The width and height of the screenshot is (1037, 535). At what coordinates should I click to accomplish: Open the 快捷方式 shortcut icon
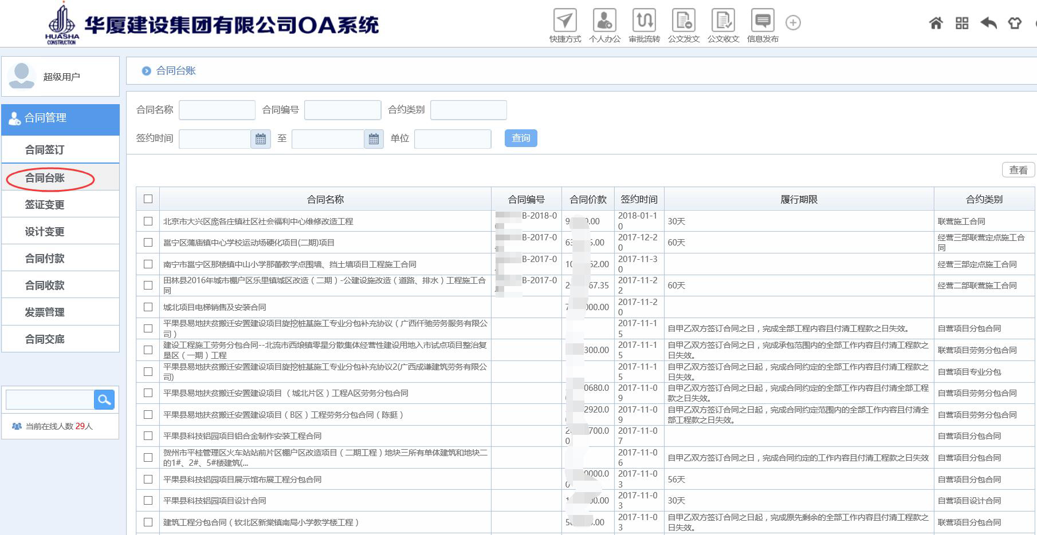(x=565, y=21)
